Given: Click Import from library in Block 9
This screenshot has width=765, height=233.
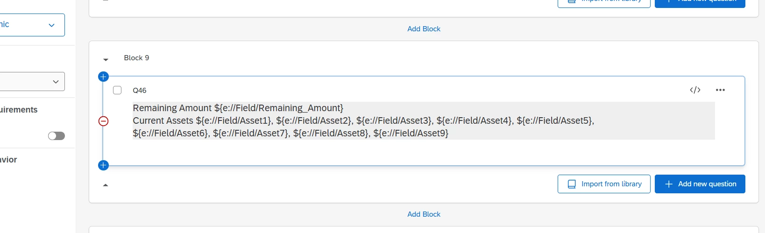Looking at the screenshot, I should (x=604, y=184).
